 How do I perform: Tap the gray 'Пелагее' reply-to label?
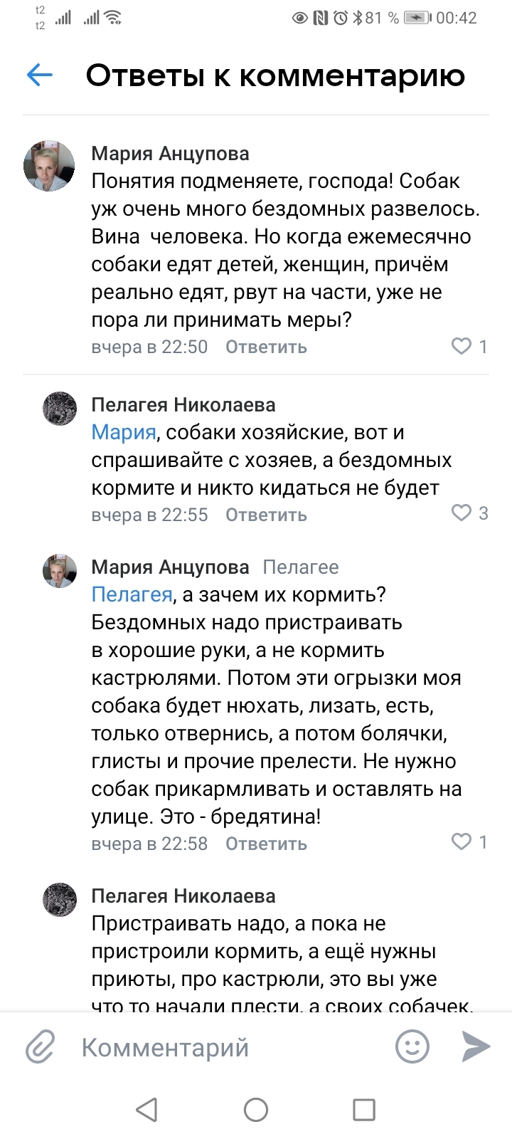click(301, 567)
